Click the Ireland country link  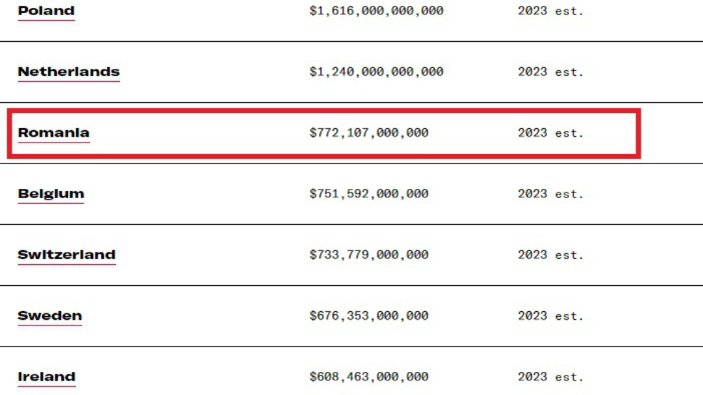click(x=46, y=376)
